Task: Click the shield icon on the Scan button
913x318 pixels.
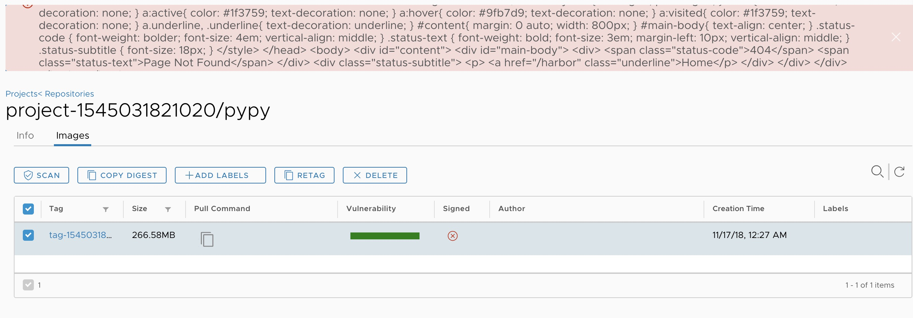Action: point(28,175)
